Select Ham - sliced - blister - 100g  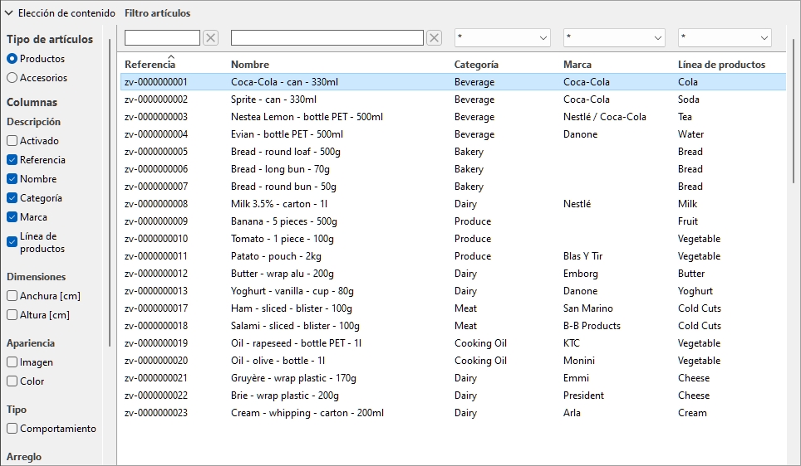(453, 308)
